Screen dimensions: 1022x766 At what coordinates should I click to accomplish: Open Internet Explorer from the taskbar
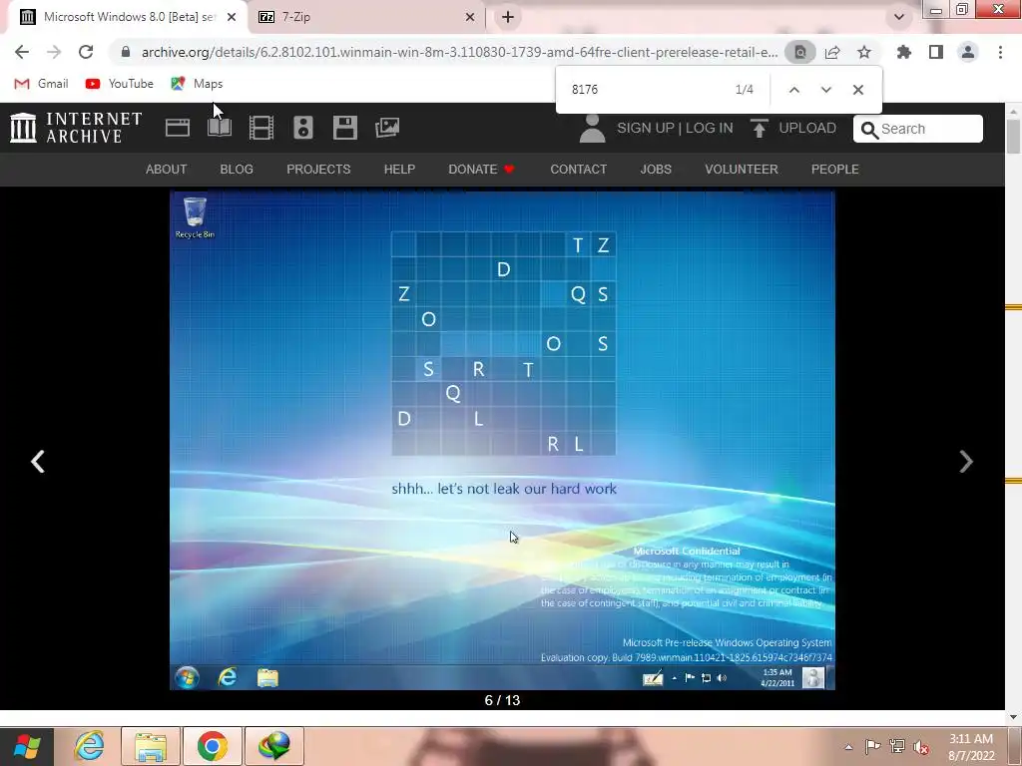(x=88, y=746)
